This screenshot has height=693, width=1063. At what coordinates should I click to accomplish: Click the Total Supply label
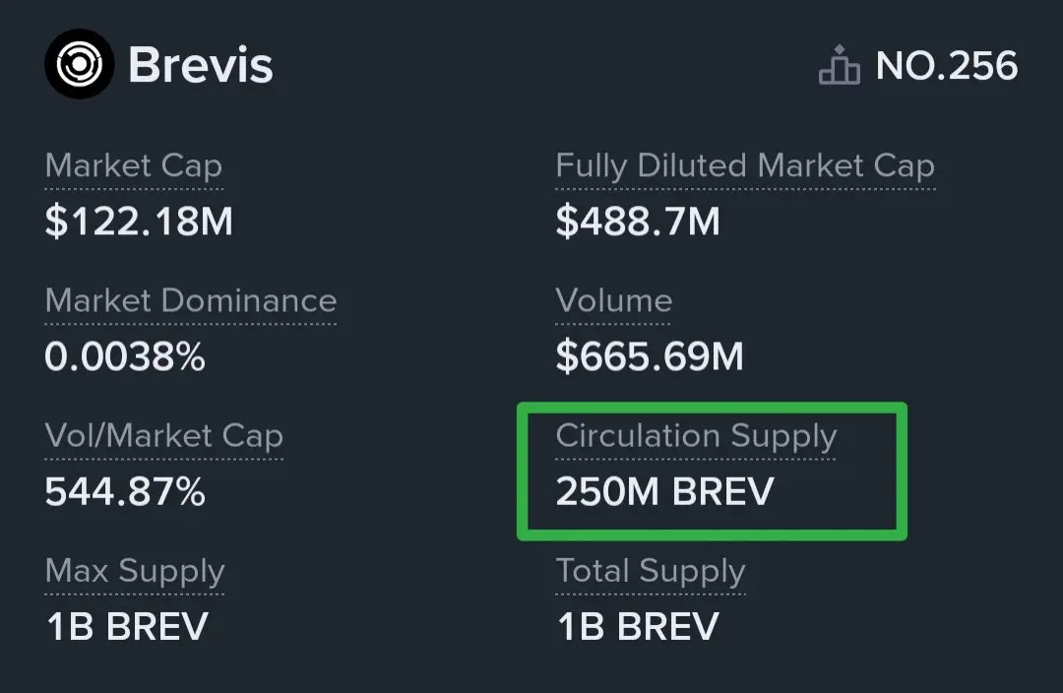(x=651, y=571)
